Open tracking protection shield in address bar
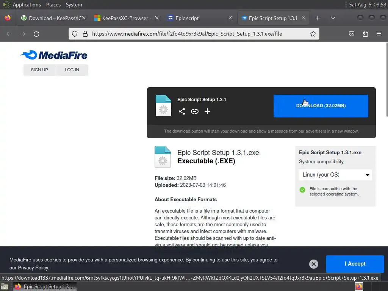This screenshot has width=388, height=291. (75, 34)
